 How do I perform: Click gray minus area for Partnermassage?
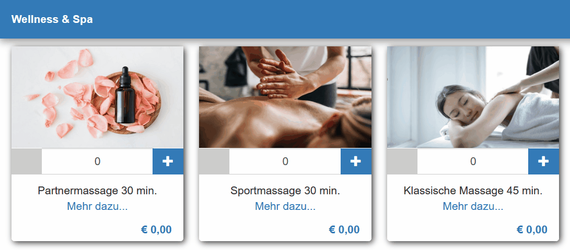click(27, 161)
